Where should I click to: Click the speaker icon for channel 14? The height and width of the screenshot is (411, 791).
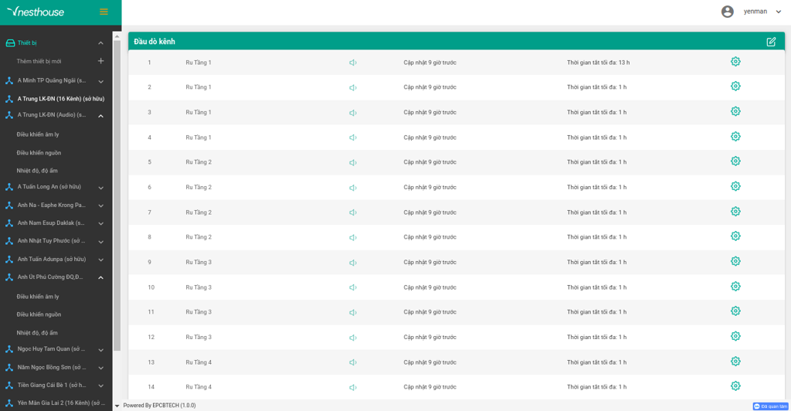[x=352, y=387]
